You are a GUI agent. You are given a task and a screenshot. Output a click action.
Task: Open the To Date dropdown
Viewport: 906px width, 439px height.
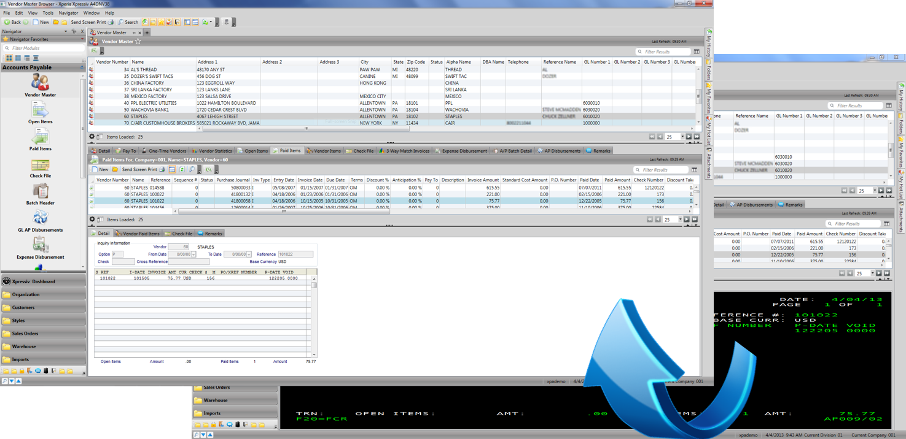(249, 254)
